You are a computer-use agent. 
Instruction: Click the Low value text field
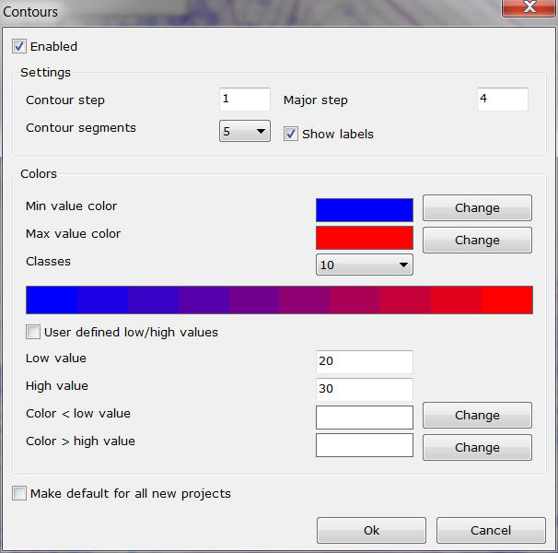click(x=364, y=361)
